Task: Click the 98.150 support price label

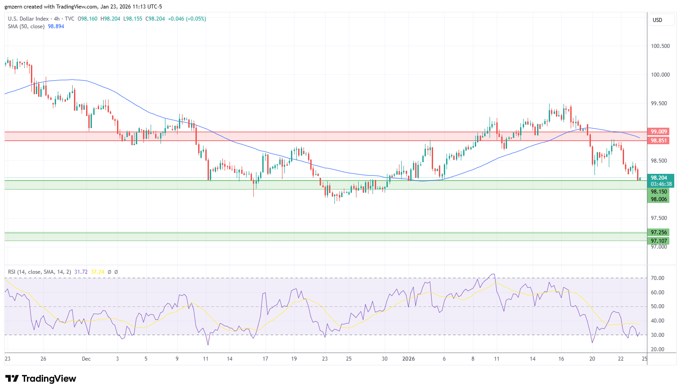Action: 659,192
